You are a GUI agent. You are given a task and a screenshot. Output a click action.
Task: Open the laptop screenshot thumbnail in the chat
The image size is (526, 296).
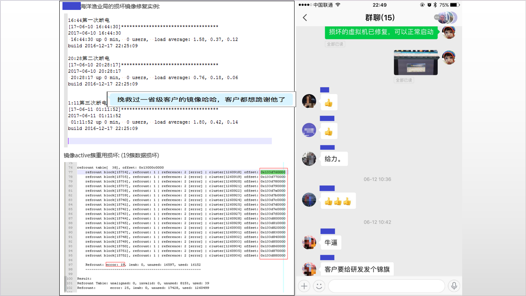(x=416, y=62)
